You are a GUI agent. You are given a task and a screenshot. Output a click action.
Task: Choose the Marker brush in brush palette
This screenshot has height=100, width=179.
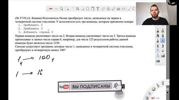pos(158,36)
